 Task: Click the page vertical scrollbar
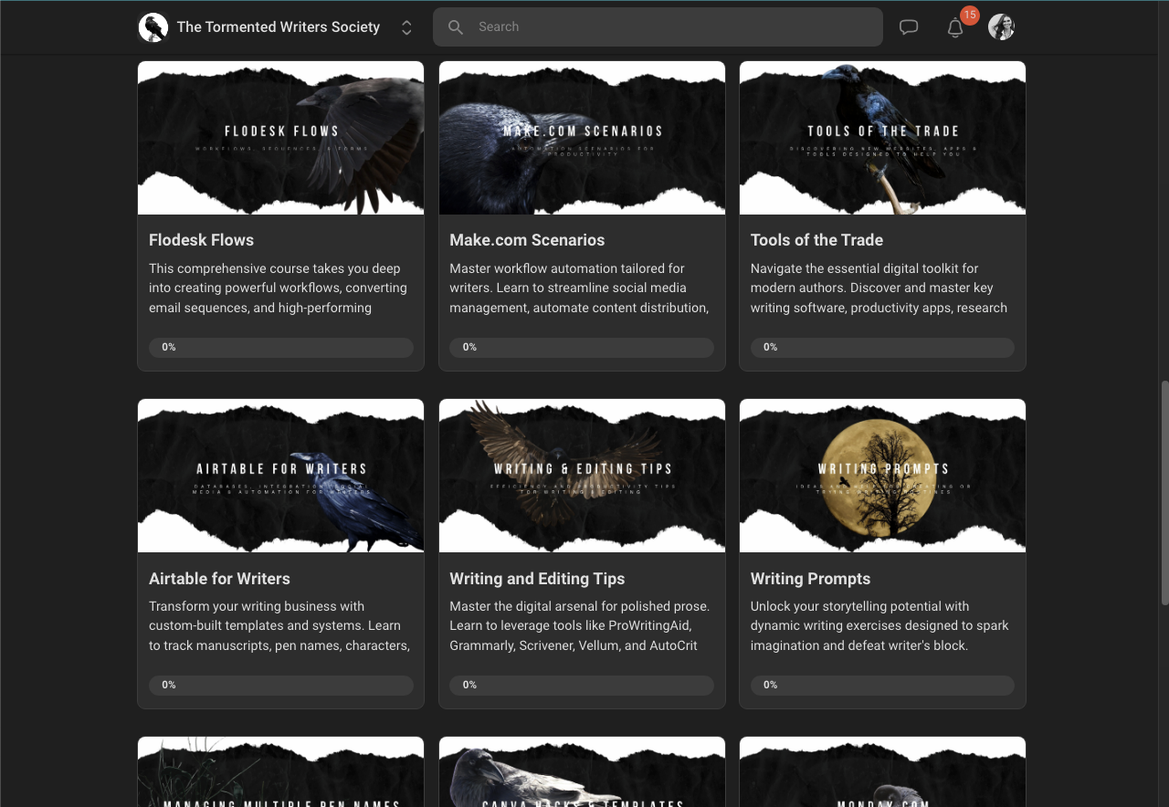(x=1164, y=493)
